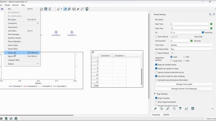Screen dimensions: 216x121
Task: Click the pin tool icon in toolbar
Action: tap(78, 9)
